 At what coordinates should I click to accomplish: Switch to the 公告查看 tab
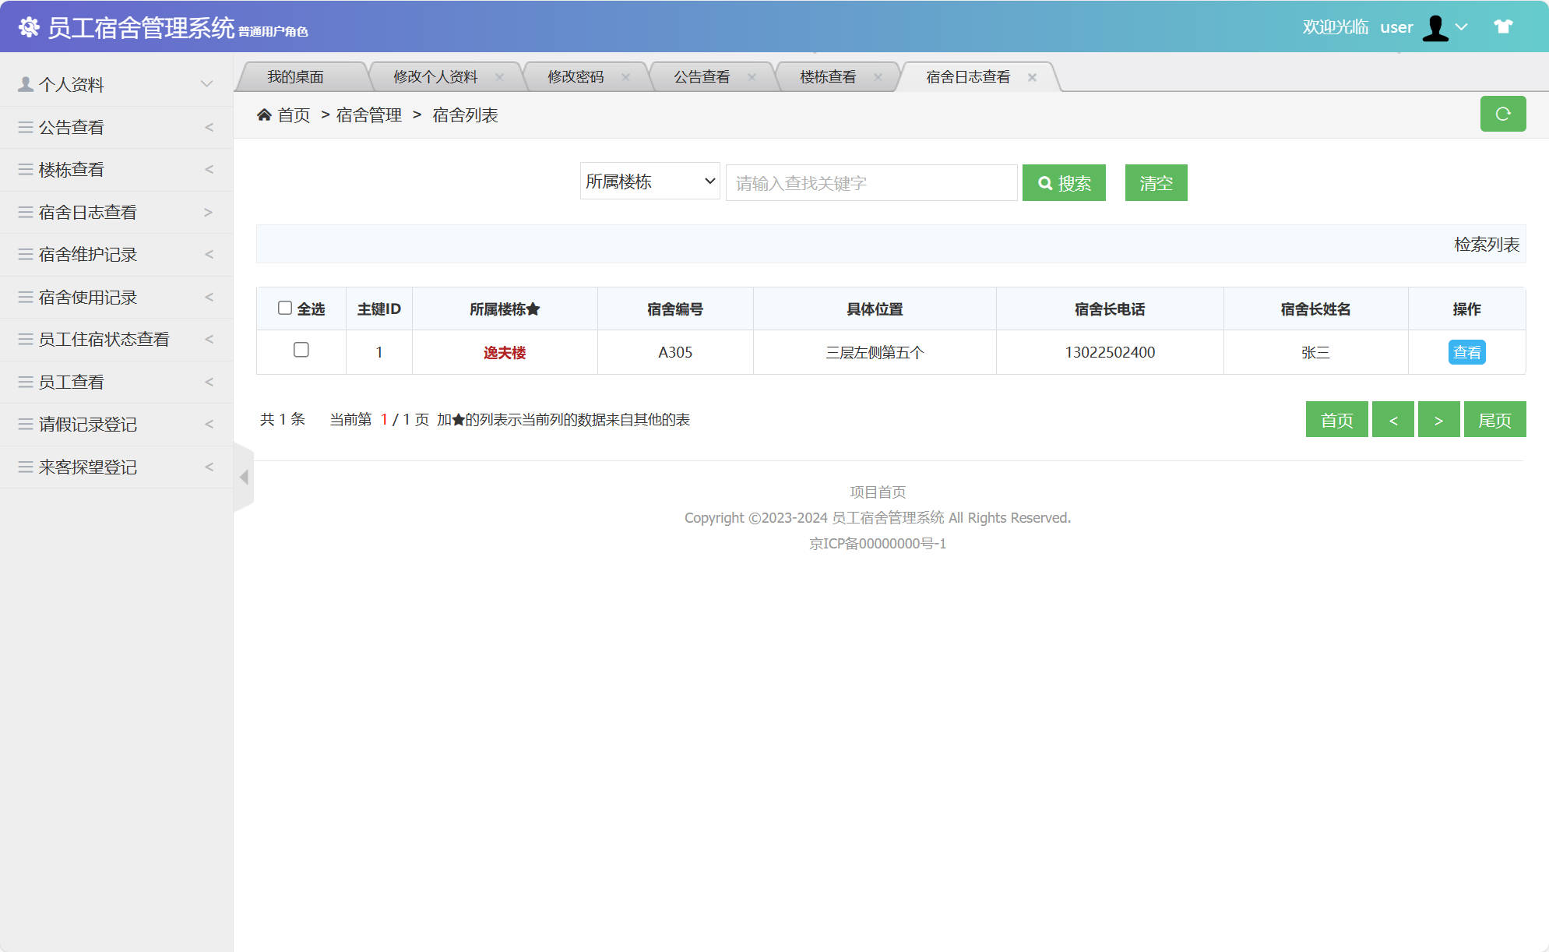coord(702,76)
